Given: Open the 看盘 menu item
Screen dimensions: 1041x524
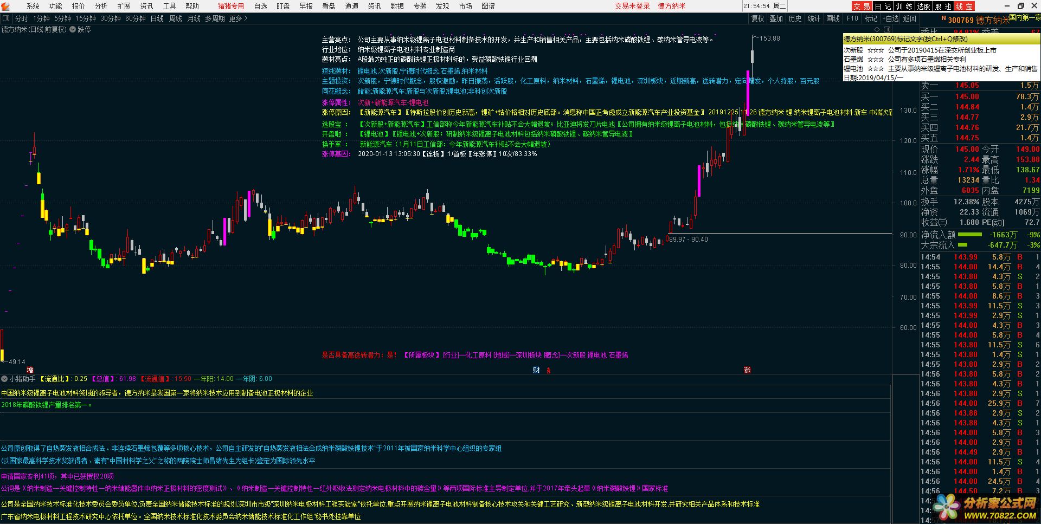Looking at the screenshot, I should point(329,6).
